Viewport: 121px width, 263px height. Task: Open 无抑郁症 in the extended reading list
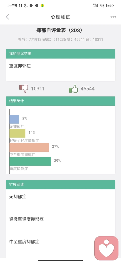click(18, 196)
